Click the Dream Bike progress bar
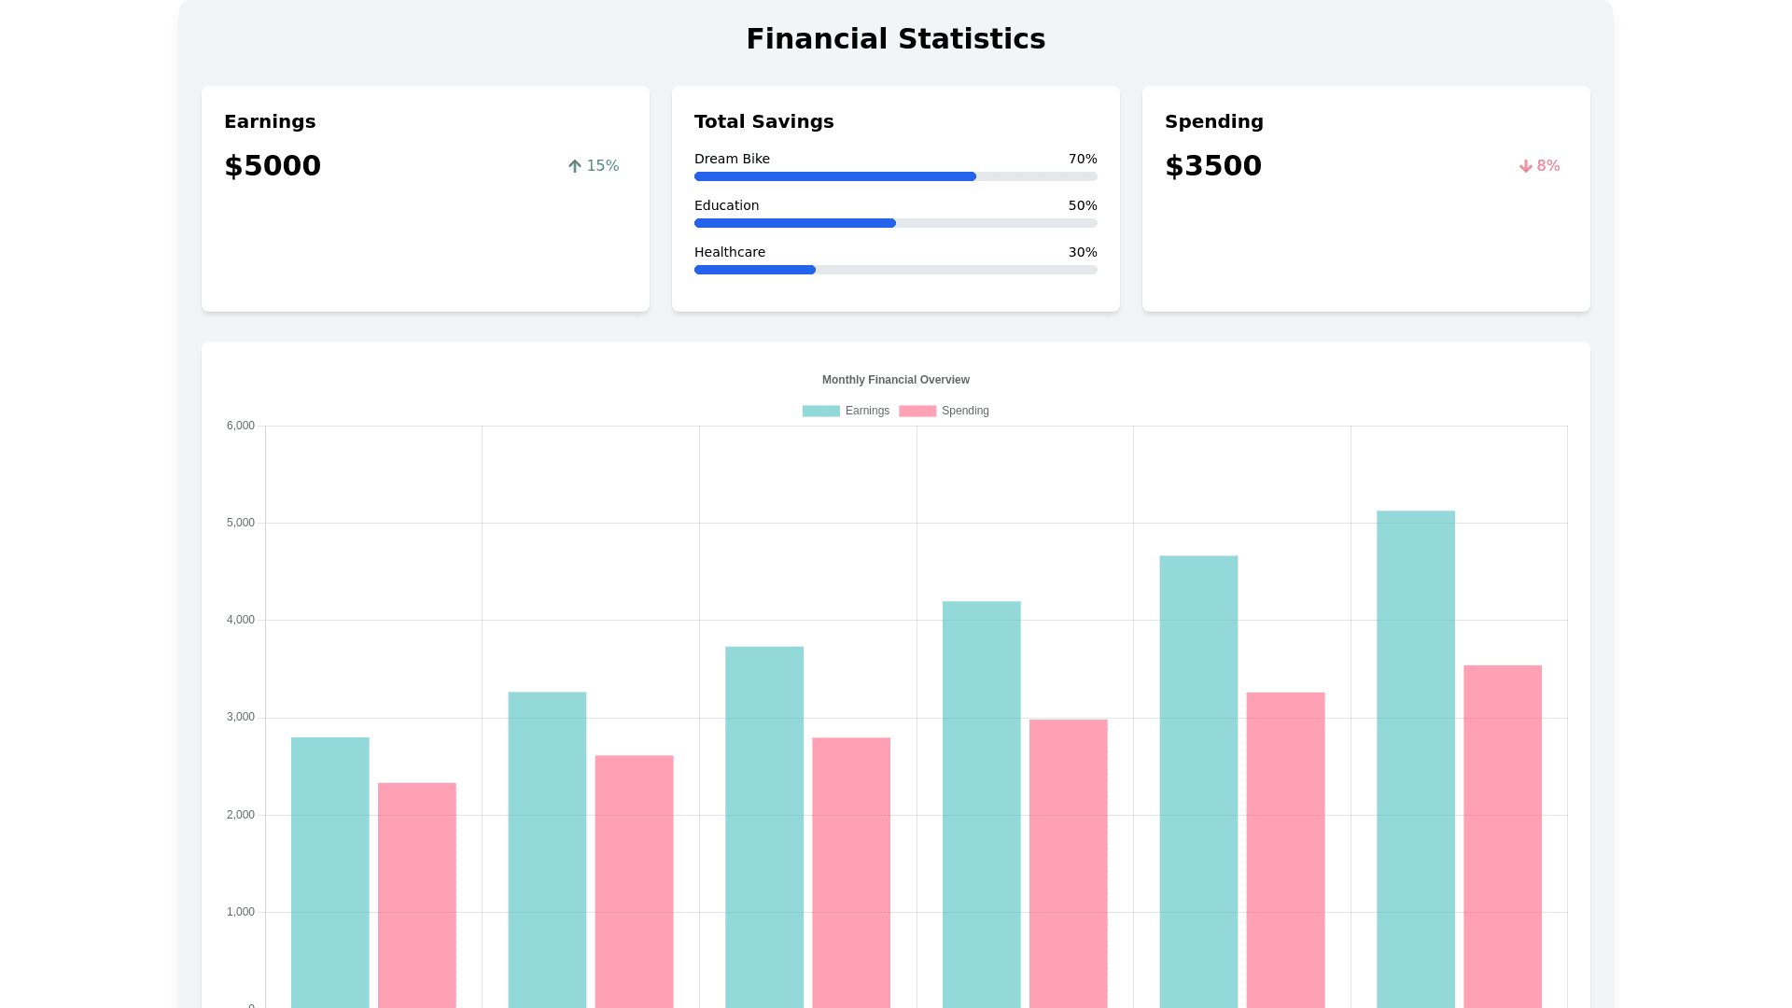Viewport: 1792px width, 1008px height. pos(895,176)
